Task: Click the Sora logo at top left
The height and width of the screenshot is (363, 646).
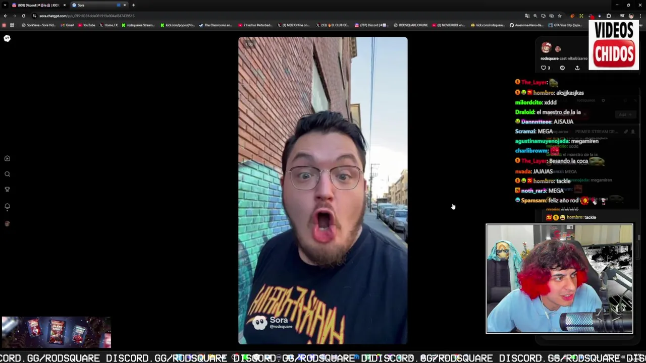Action: coord(7,38)
